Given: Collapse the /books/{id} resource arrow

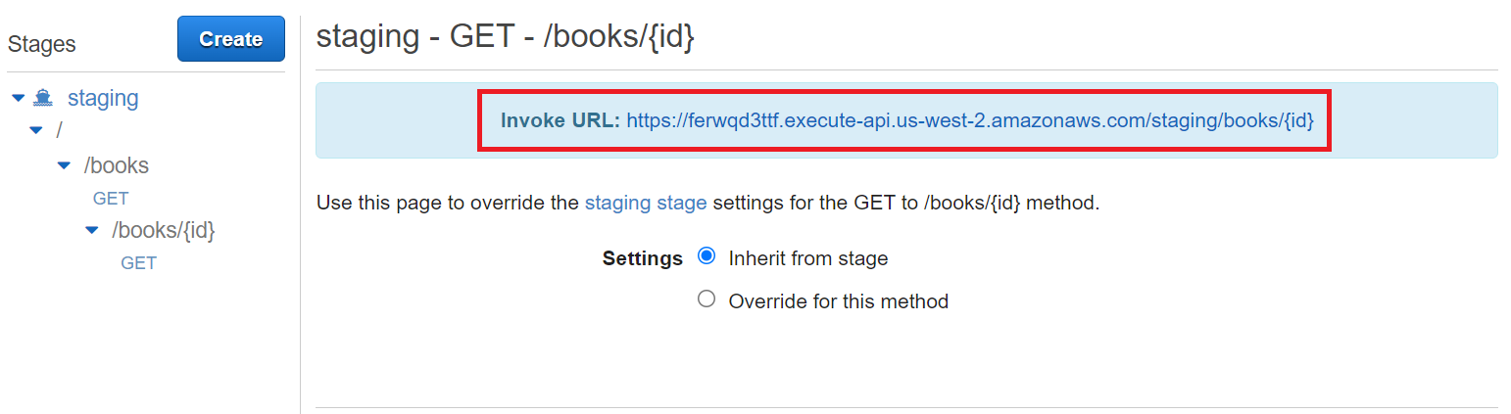Looking at the screenshot, I should coord(92,230).
